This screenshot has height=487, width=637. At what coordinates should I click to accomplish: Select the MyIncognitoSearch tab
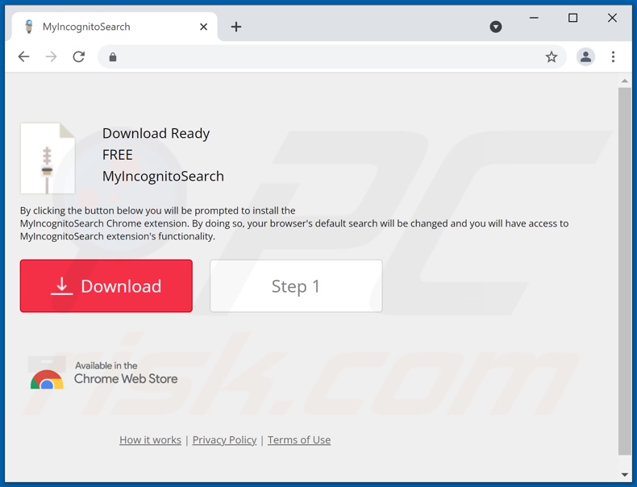pyautogui.click(x=114, y=27)
